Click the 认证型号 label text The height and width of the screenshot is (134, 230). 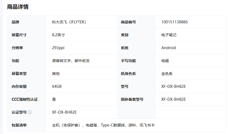tap(19, 112)
